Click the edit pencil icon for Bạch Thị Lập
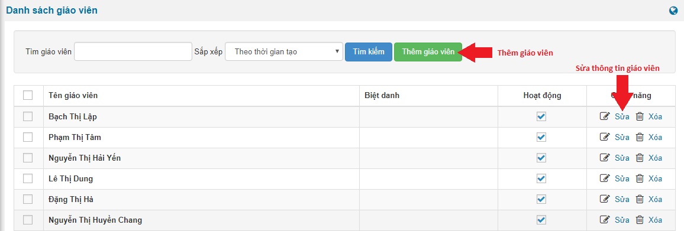Viewport: 684px width, 231px height. click(x=605, y=116)
